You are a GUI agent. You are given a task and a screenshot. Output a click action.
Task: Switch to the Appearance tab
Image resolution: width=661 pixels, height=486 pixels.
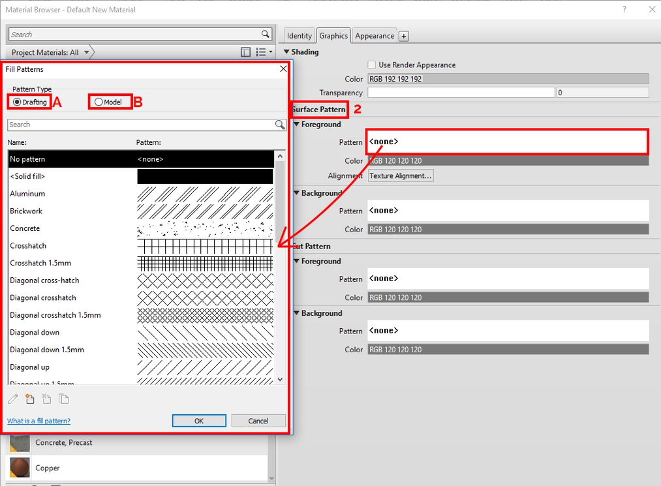374,36
